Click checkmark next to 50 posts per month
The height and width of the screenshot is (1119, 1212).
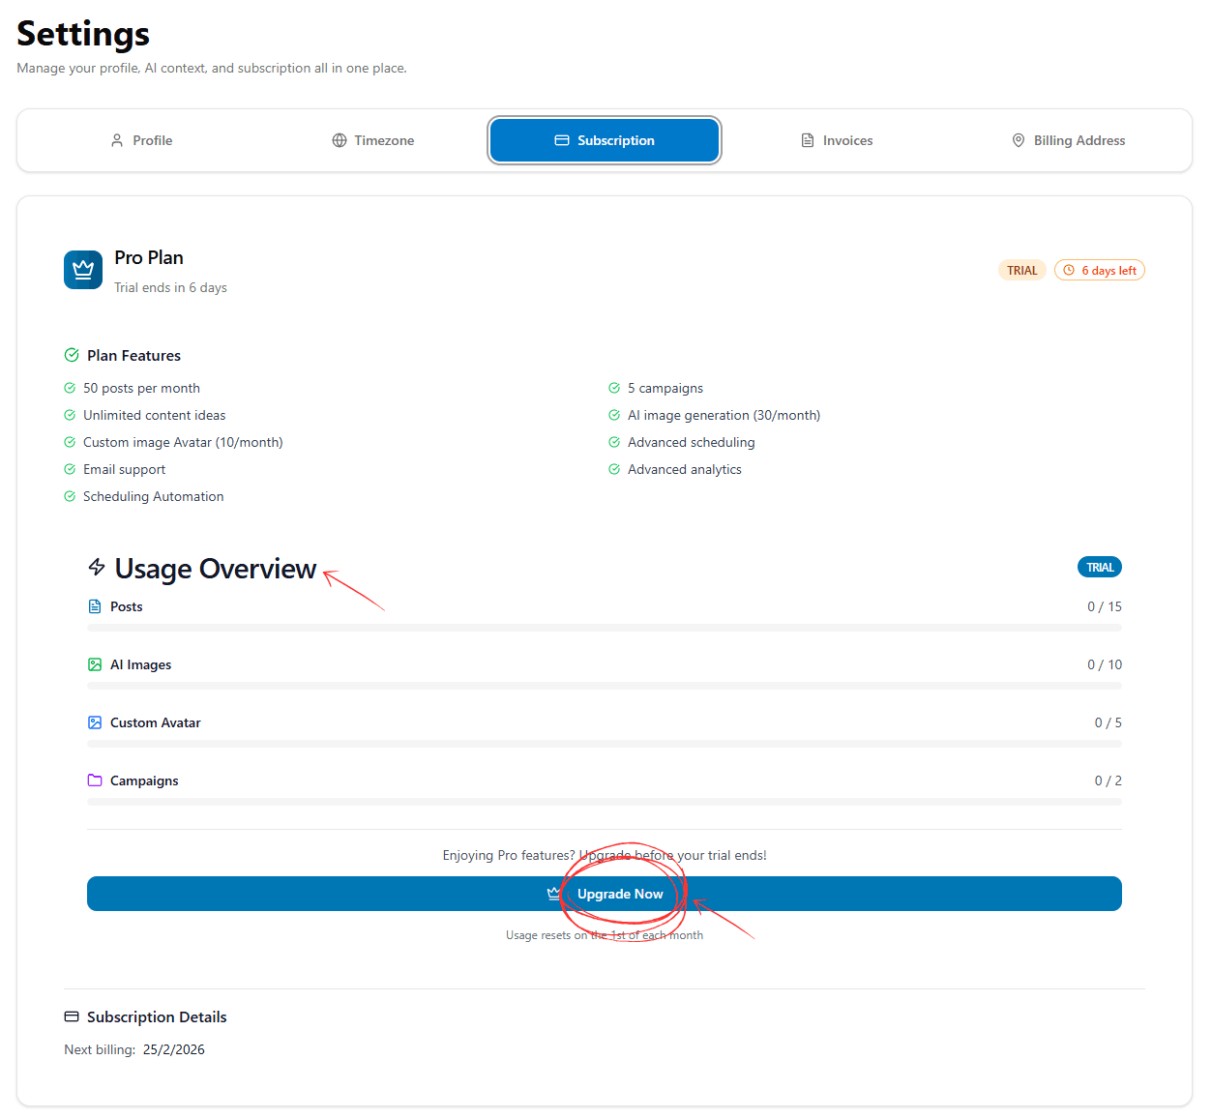70,388
